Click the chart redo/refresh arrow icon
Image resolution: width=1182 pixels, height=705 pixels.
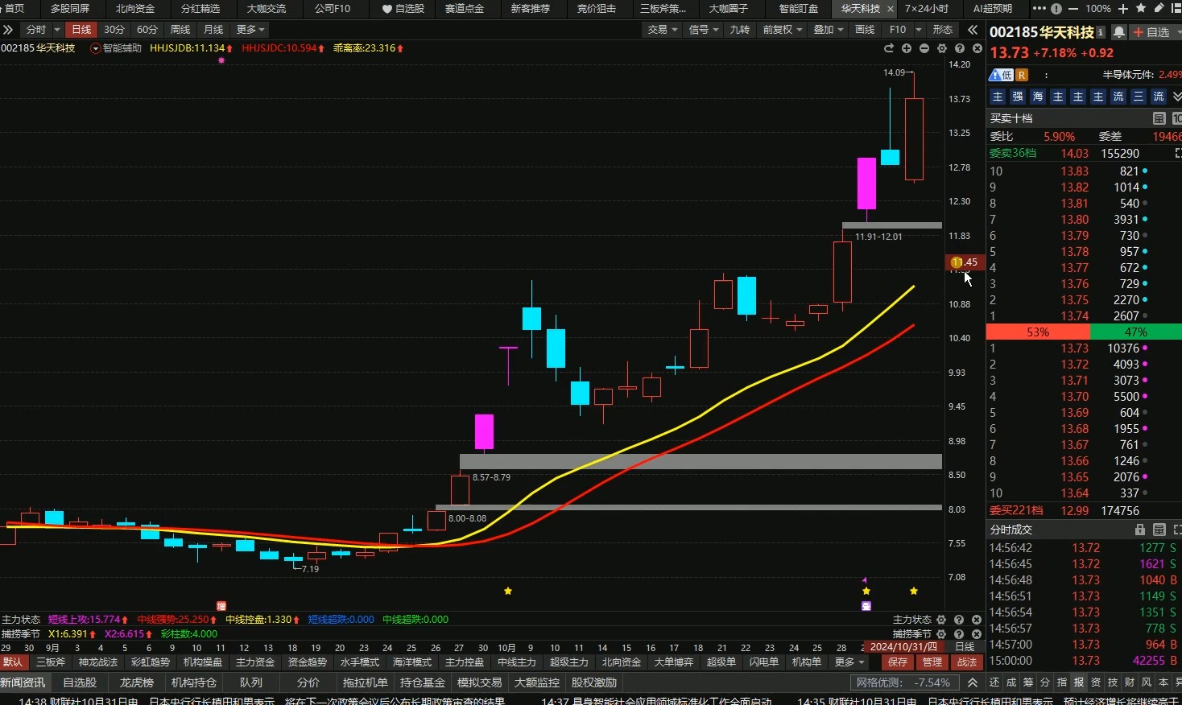[x=889, y=48]
